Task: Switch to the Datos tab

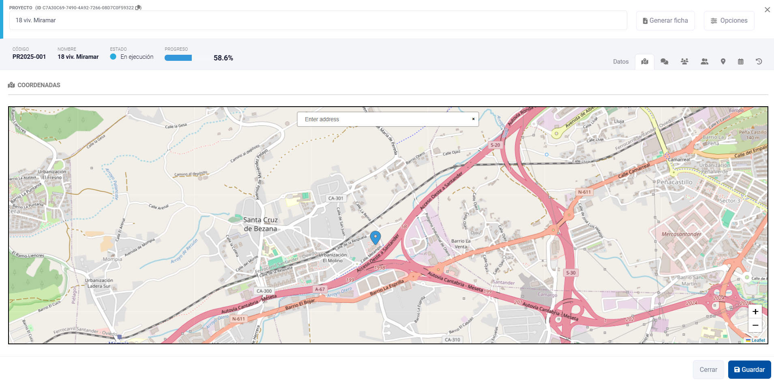Action: coord(621,62)
